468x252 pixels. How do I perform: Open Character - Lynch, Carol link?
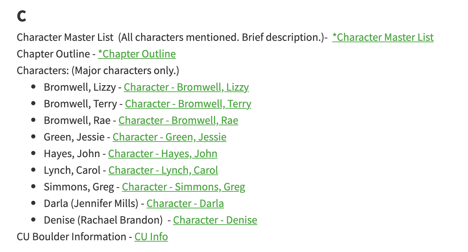[163, 170]
